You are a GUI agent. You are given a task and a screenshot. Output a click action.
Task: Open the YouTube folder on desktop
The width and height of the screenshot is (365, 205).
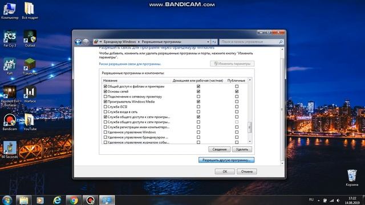[x=30, y=122]
